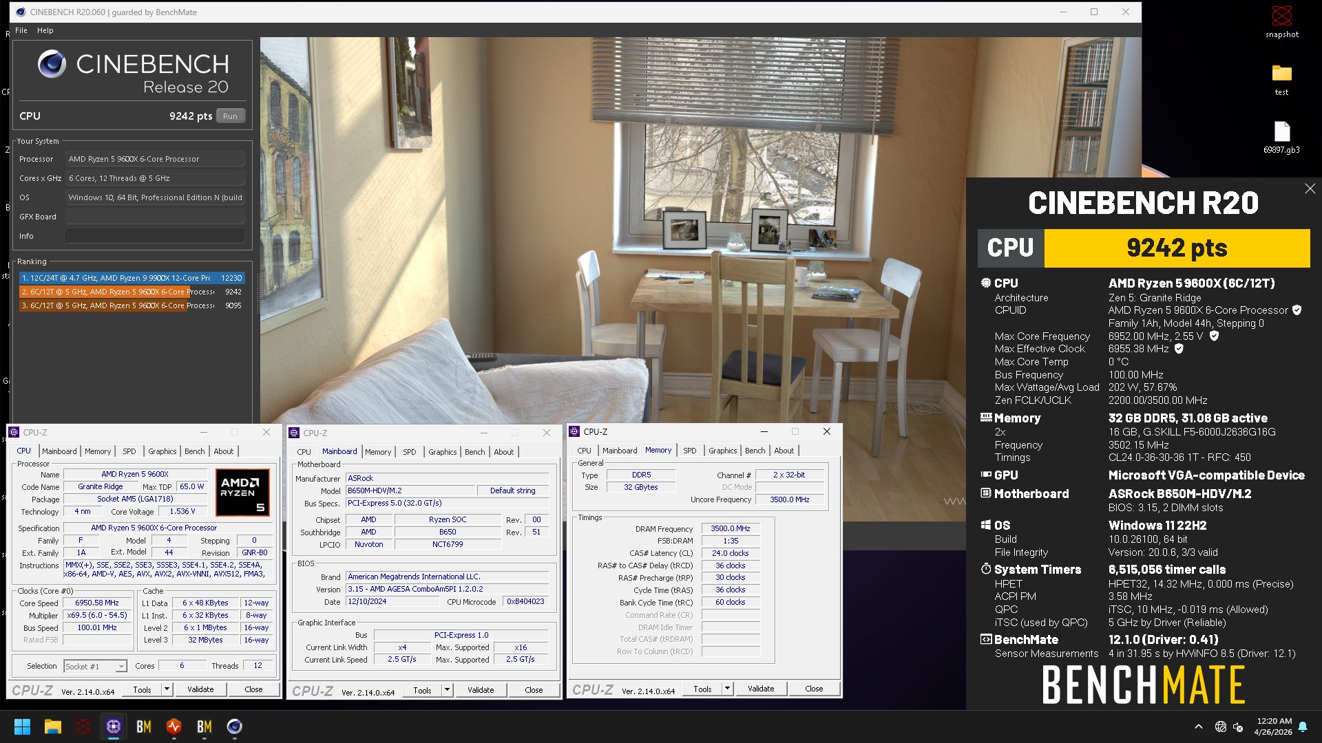The width and height of the screenshot is (1322, 743).
Task: Close the BenchMate result overlay
Action: 1310,189
